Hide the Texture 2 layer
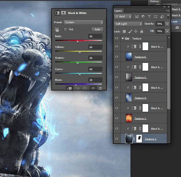Screen dimensions: 181x177 [x=116, y=139]
